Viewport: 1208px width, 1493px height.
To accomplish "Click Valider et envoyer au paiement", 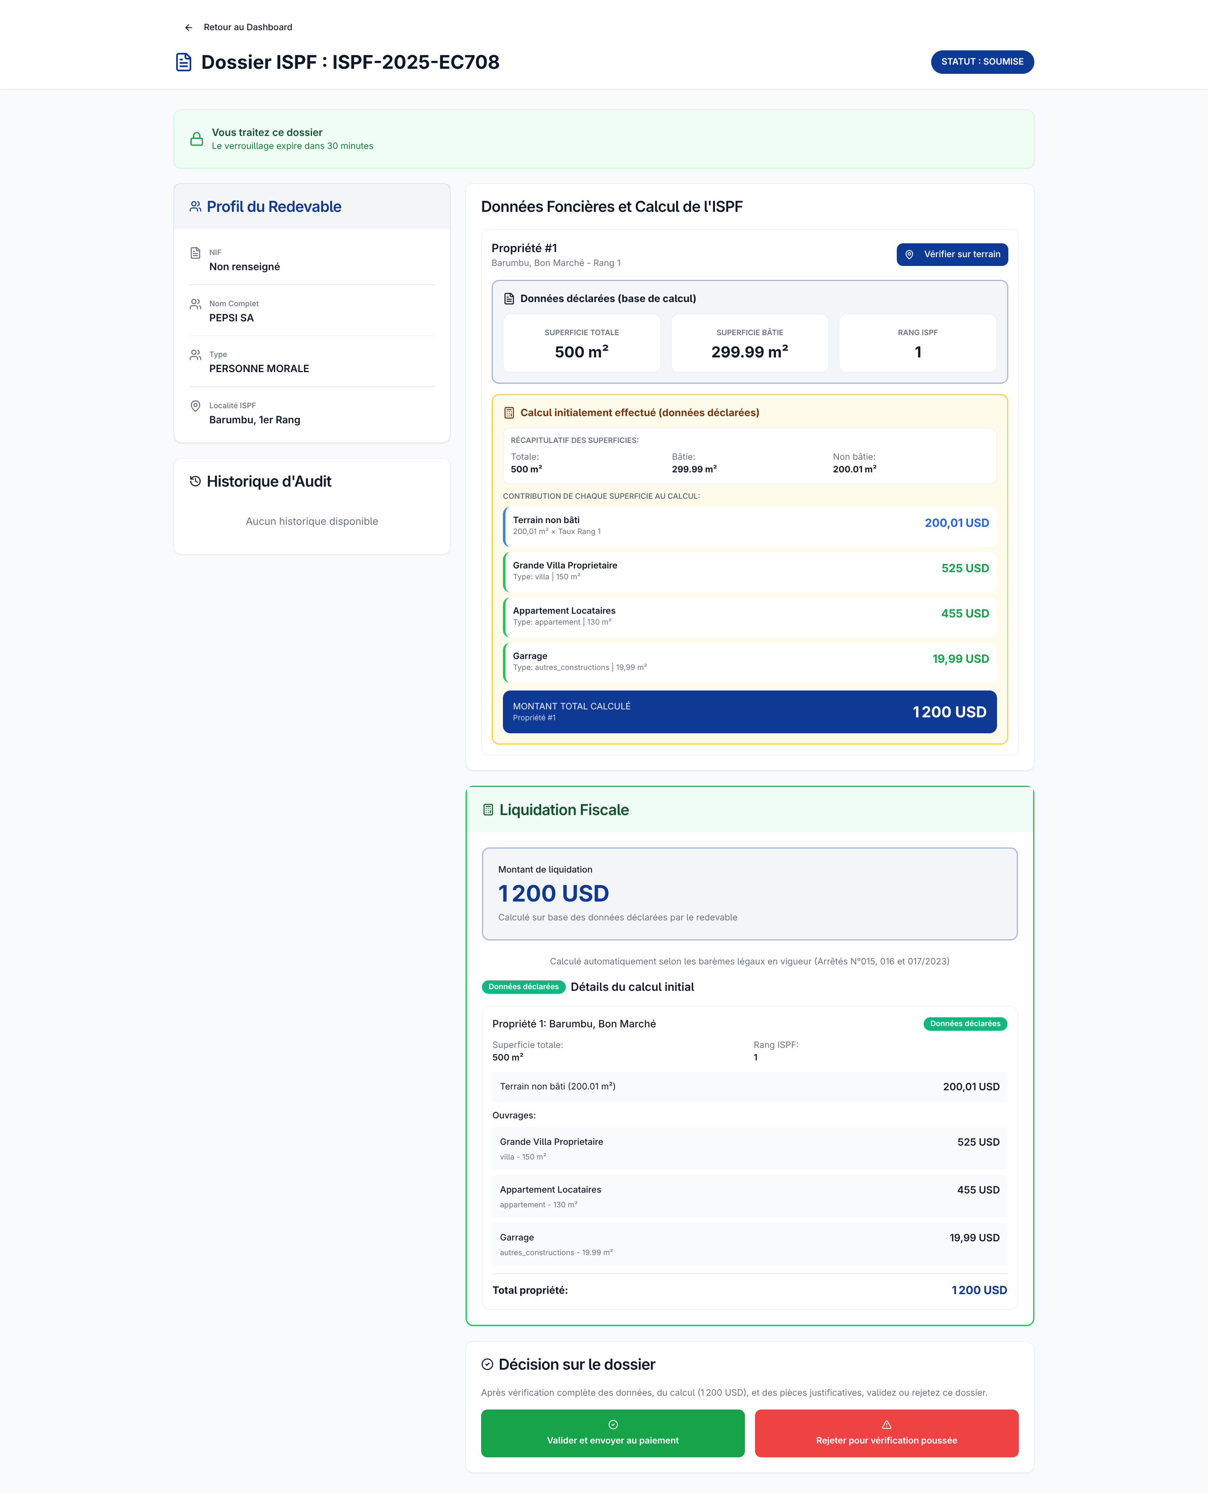I will [612, 1433].
